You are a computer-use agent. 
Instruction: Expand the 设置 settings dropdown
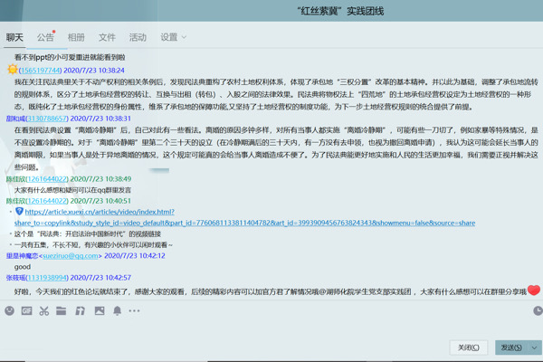coord(173,37)
